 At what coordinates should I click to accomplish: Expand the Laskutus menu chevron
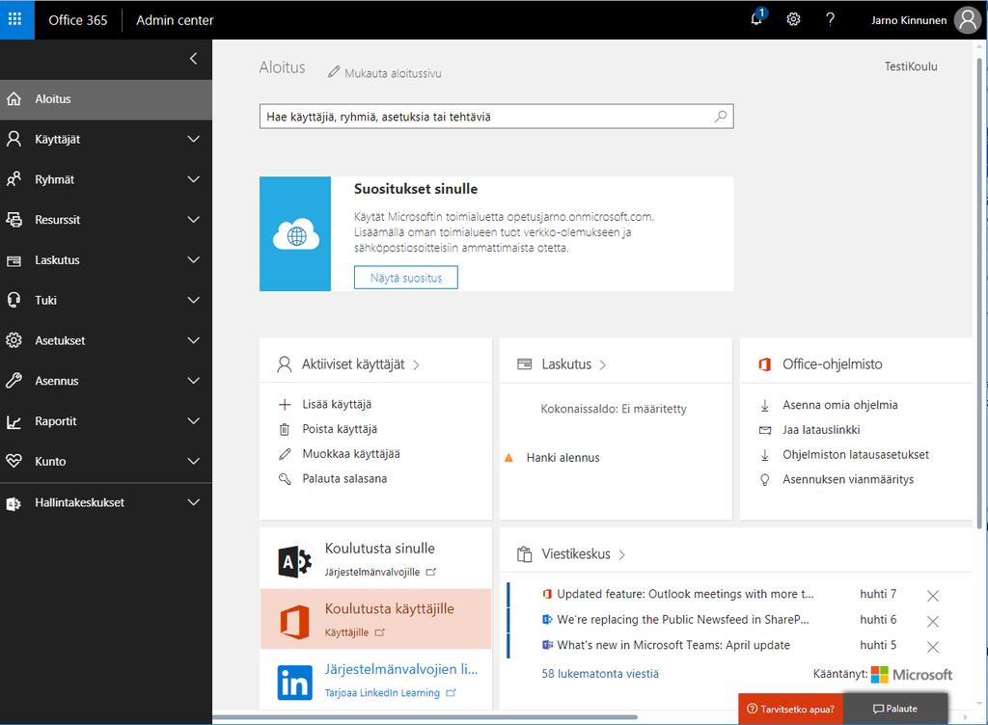click(x=193, y=260)
